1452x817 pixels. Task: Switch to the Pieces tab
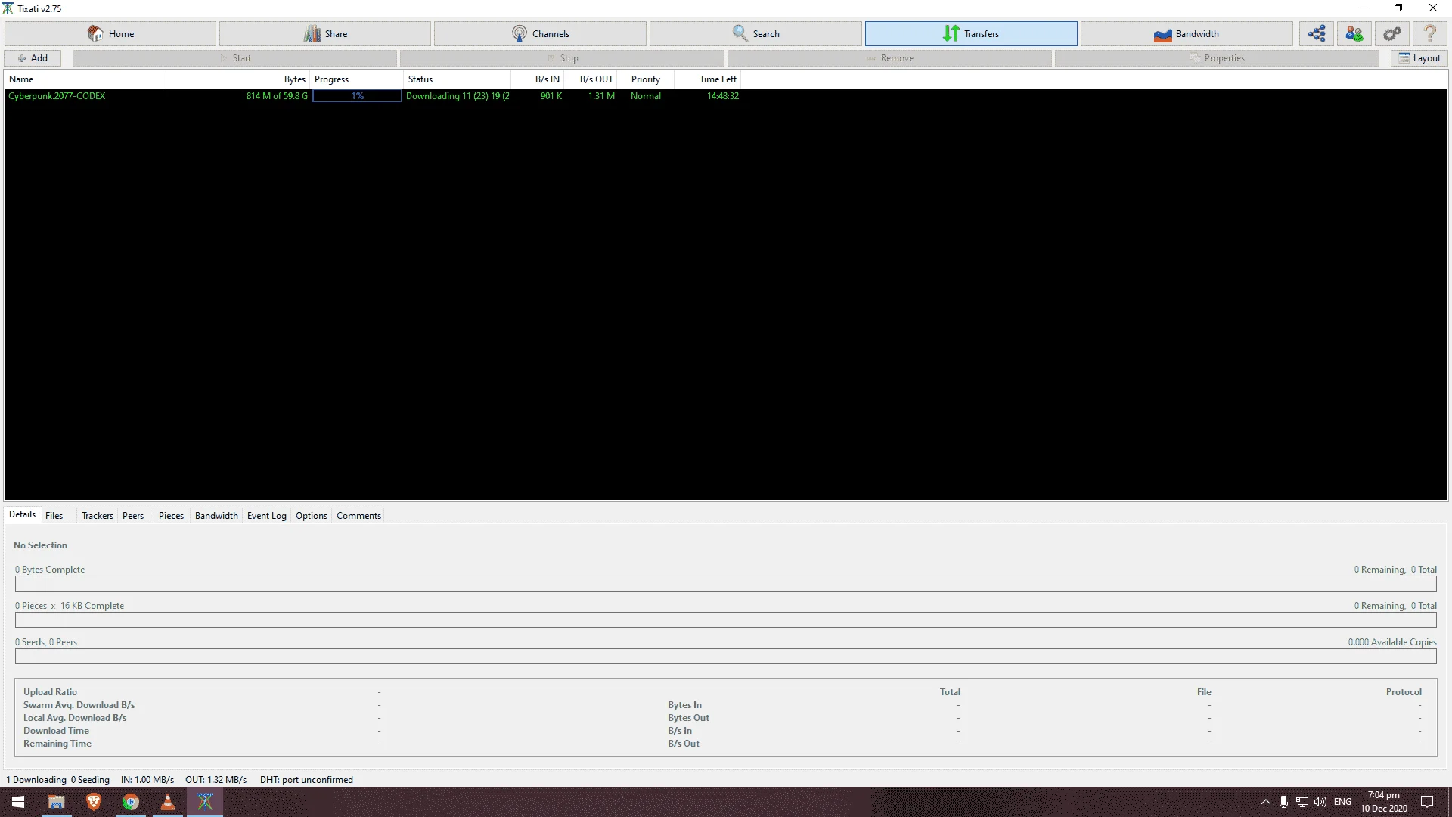pos(171,516)
